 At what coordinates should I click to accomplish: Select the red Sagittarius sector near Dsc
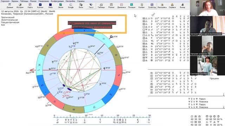tap(119, 75)
